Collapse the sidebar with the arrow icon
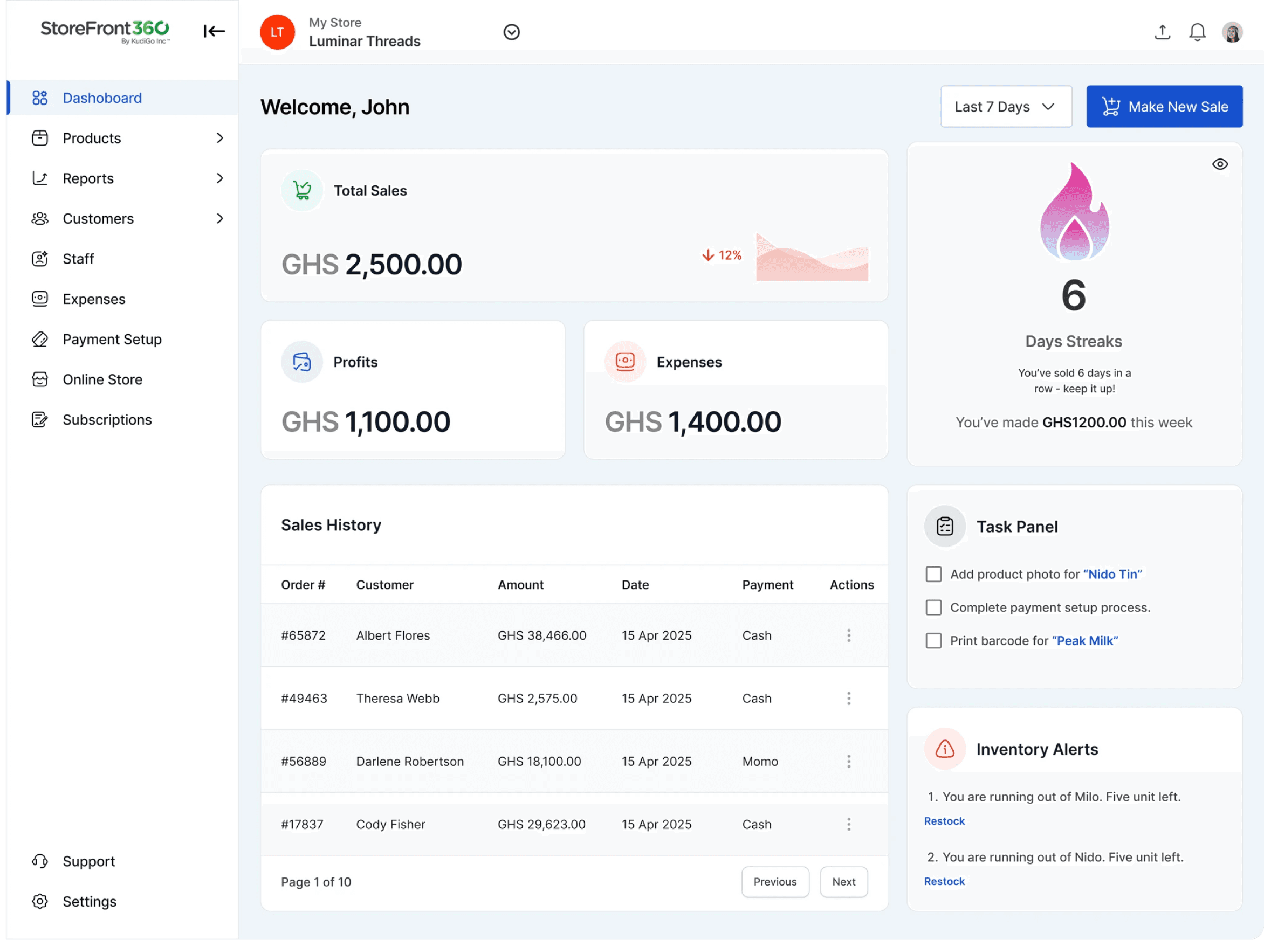 tap(214, 31)
